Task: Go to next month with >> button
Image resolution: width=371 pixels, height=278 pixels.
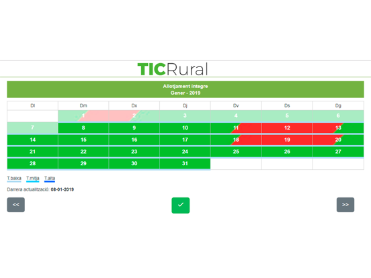Action: pyautogui.click(x=345, y=205)
